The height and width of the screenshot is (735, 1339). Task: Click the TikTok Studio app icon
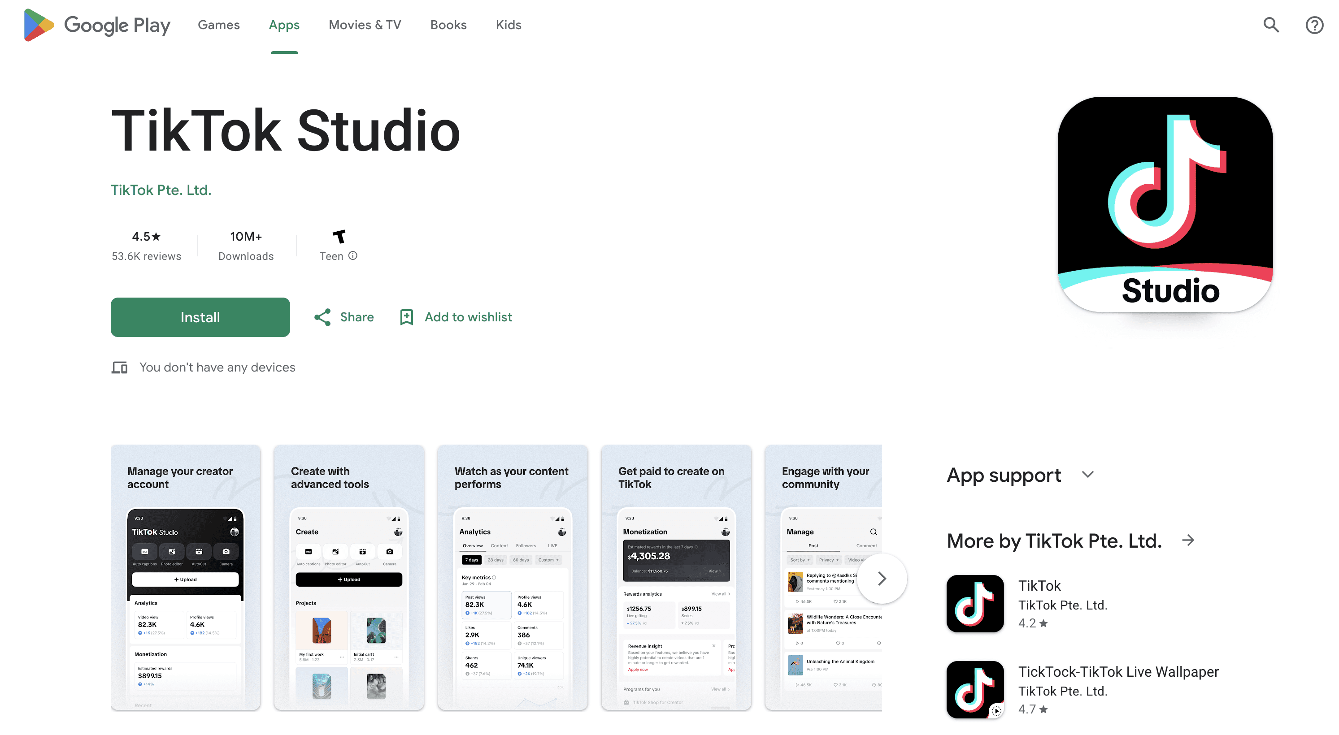(1165, 204)
